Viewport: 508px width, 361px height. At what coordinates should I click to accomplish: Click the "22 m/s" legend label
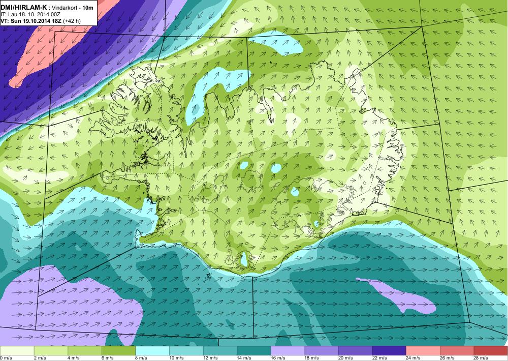(x=379, y=358)
